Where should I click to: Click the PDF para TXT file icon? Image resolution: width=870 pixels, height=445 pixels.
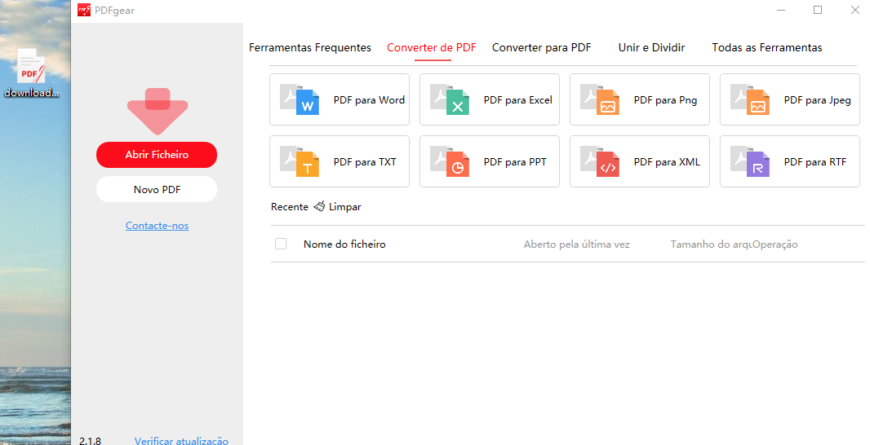point(300,162)
